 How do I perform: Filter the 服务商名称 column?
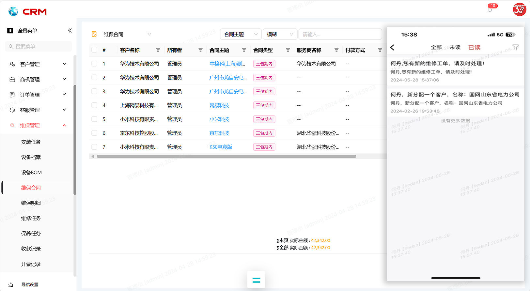pyautogui.click(x=336, y=50)
